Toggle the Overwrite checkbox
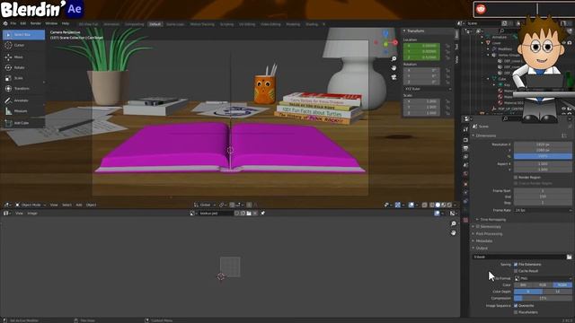 click(x=516, y=306)
